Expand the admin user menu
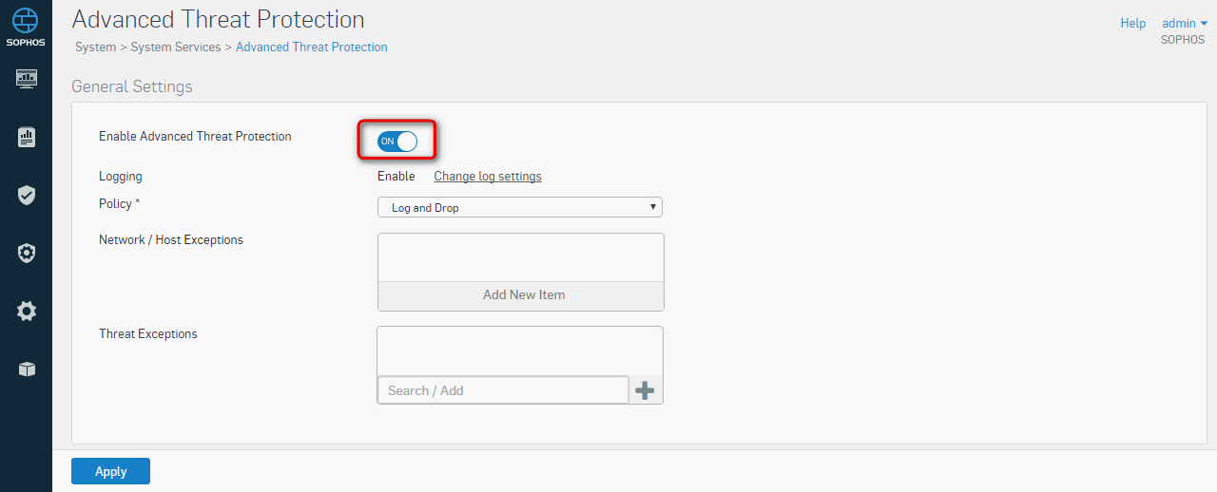This screenshot has height=492, width=1217. (x=1185, y=23)
